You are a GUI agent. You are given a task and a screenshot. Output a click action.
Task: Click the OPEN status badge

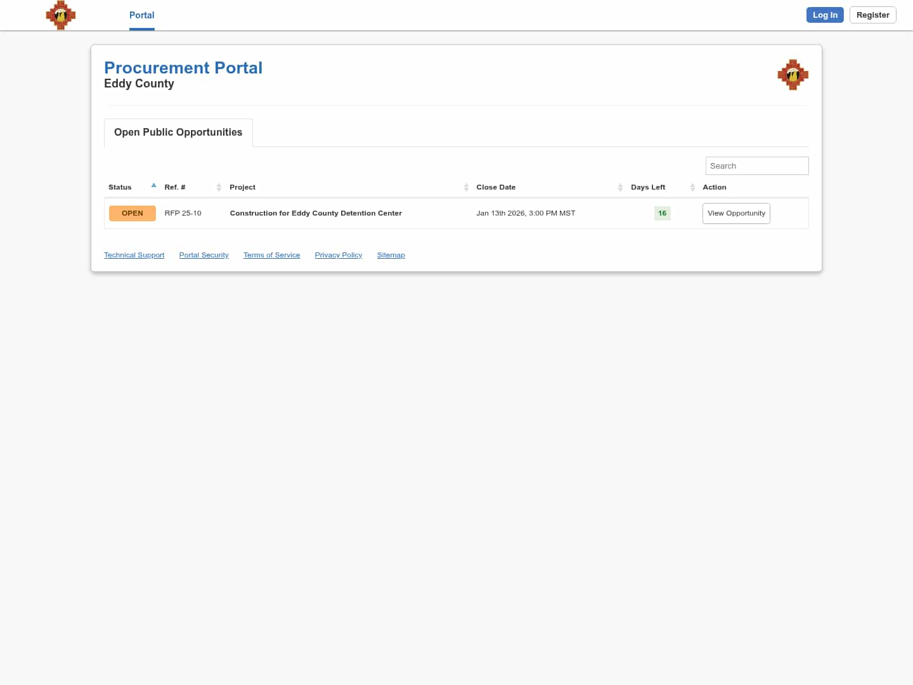(x=133, y=213)
